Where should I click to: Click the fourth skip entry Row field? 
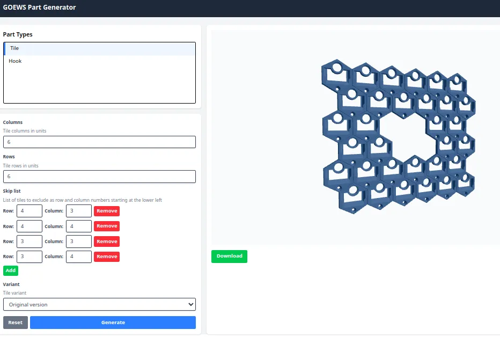pos(30,257)
